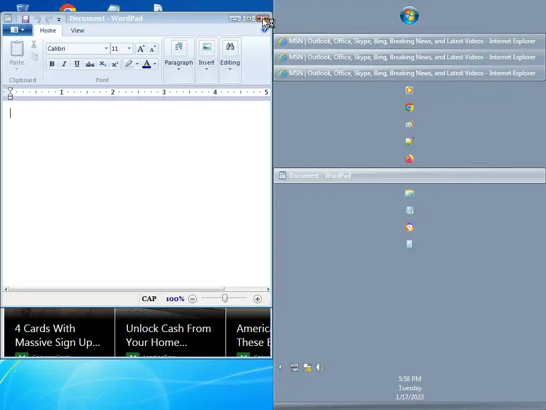Toggle Superscript formatting
Image resolution: width=546 pixels, height=410 pixels.
[115, 64]
